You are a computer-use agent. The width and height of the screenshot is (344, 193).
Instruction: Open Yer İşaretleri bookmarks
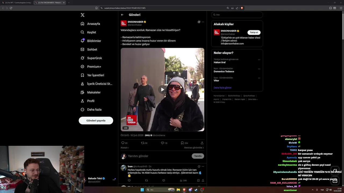92,75
